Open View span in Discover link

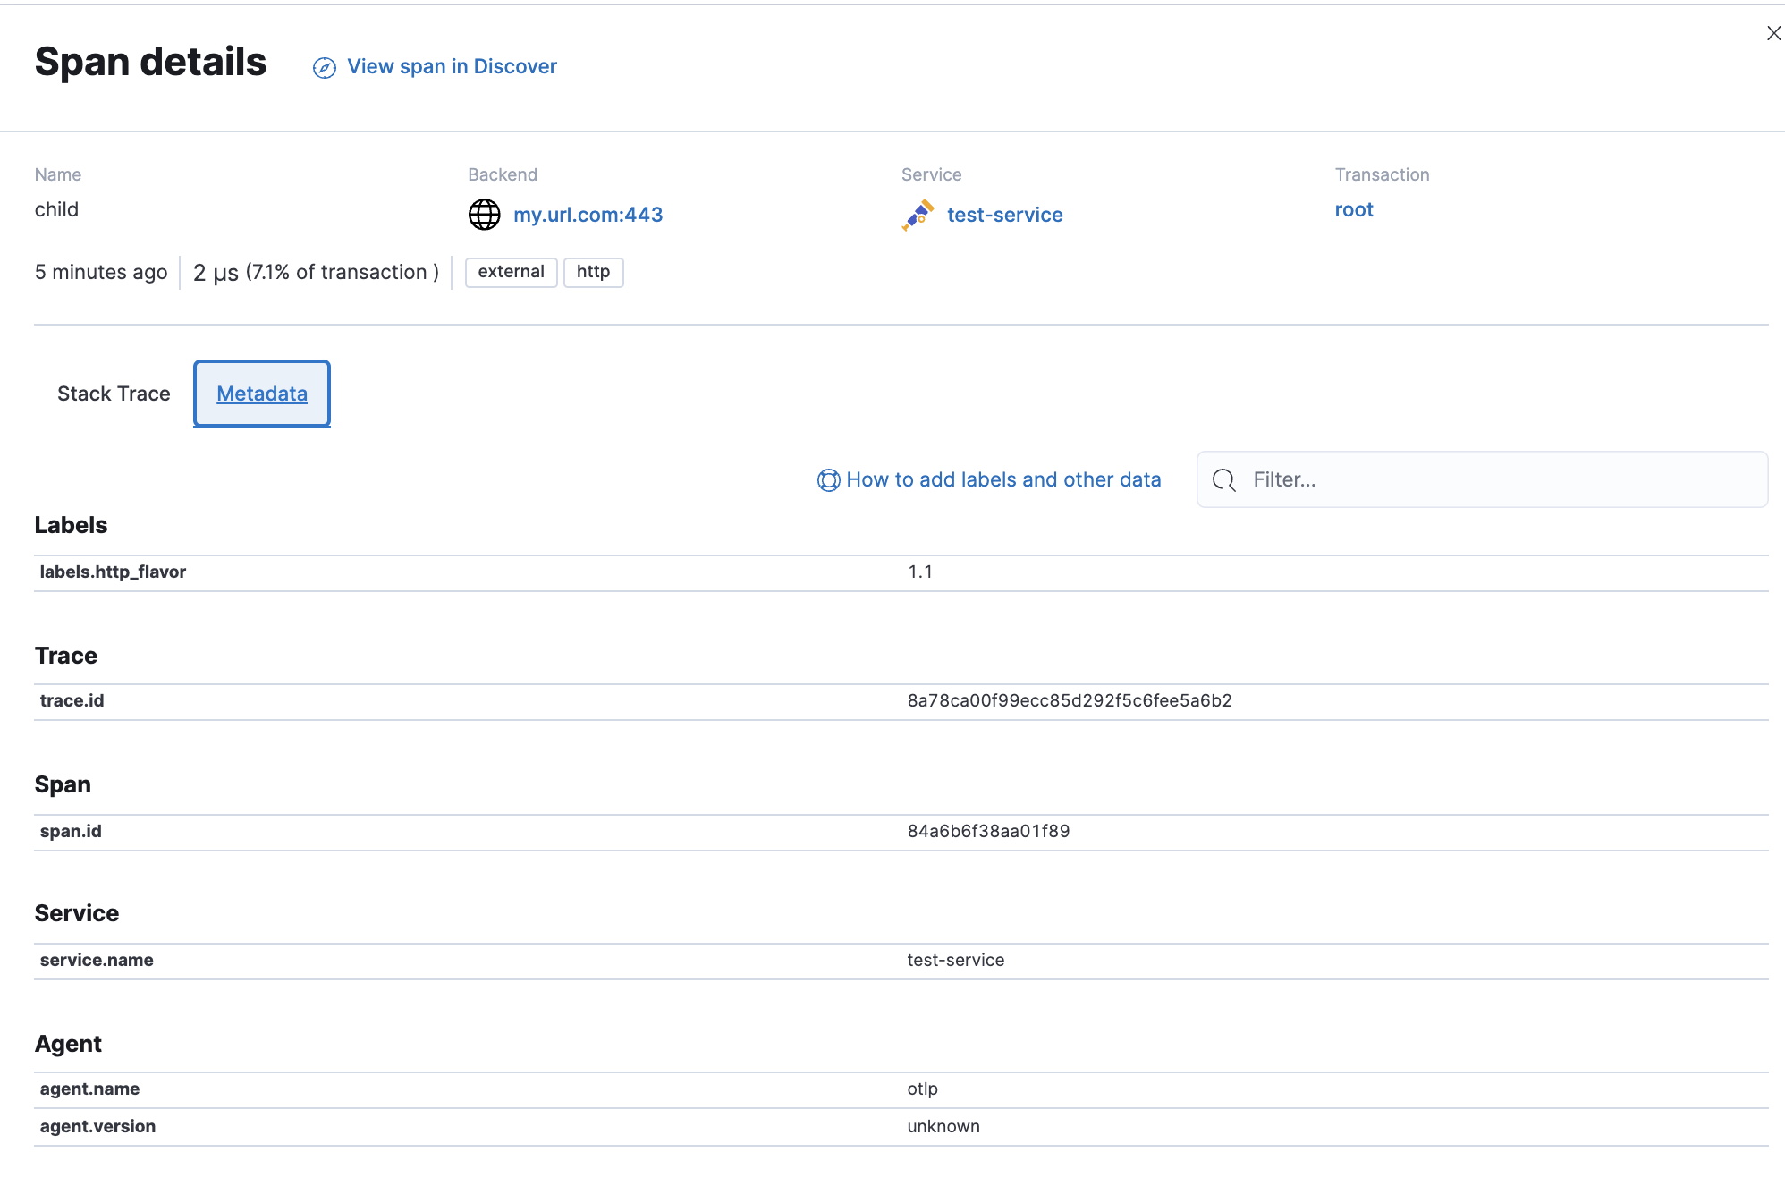pyautogui.click(x=452, y=67)
